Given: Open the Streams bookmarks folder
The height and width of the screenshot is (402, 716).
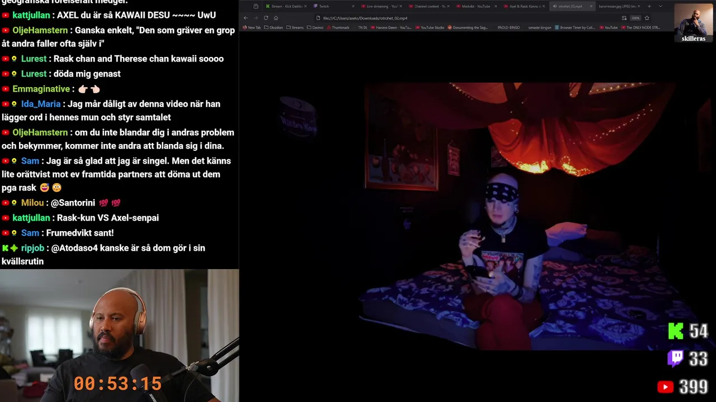Looking at the screenshot, I should click(x=295, y=27).
